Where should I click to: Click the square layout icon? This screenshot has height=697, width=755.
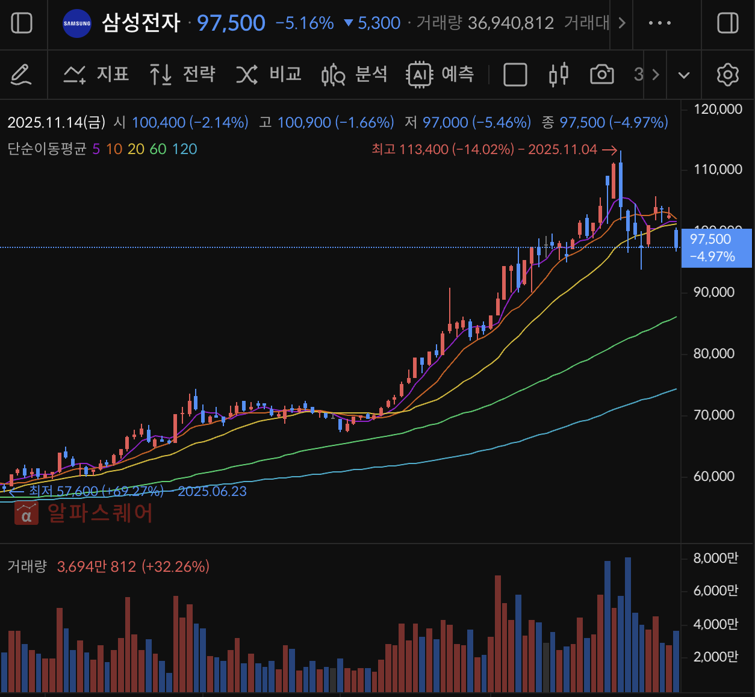[x=515, y=75]
